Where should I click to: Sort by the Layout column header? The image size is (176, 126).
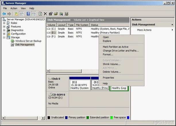62,25
